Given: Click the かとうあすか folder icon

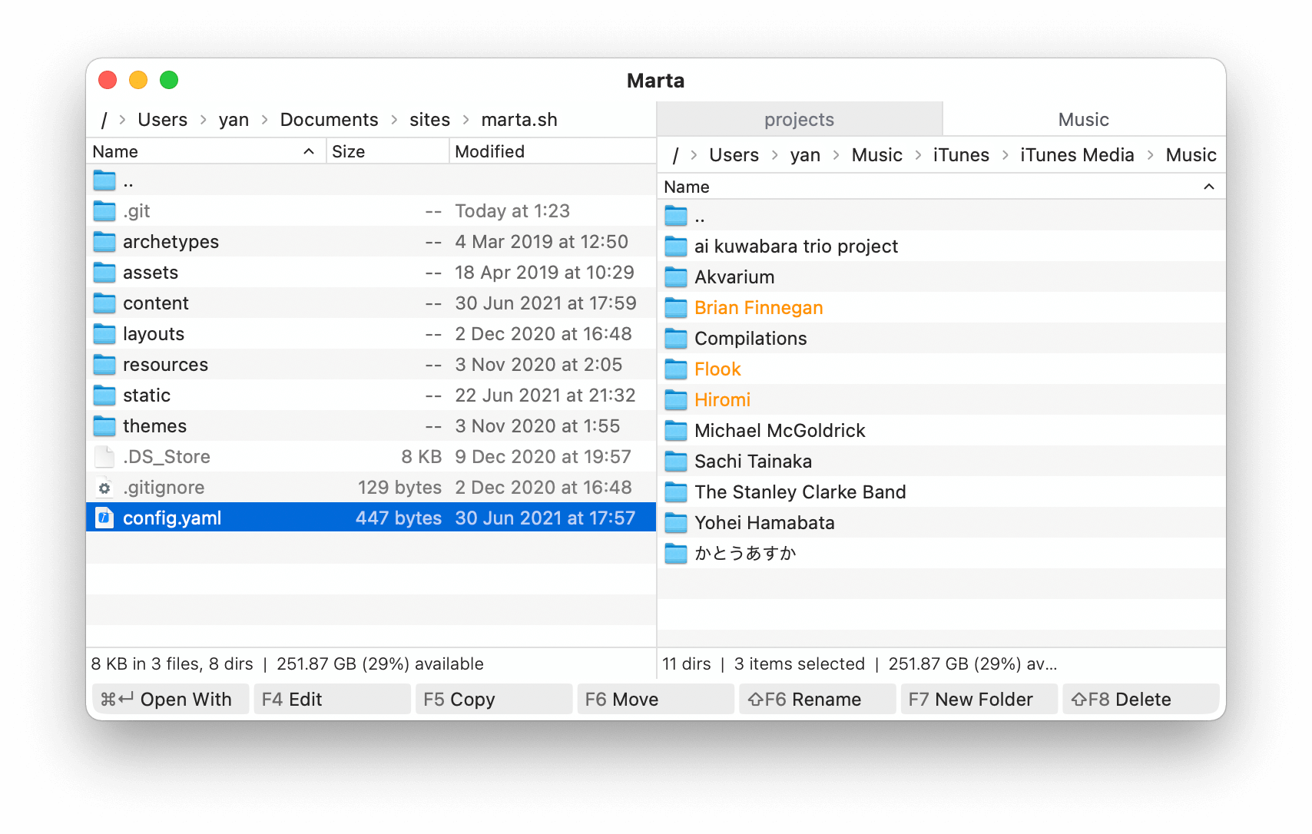Looking at the screenshot, I should 676,553.
